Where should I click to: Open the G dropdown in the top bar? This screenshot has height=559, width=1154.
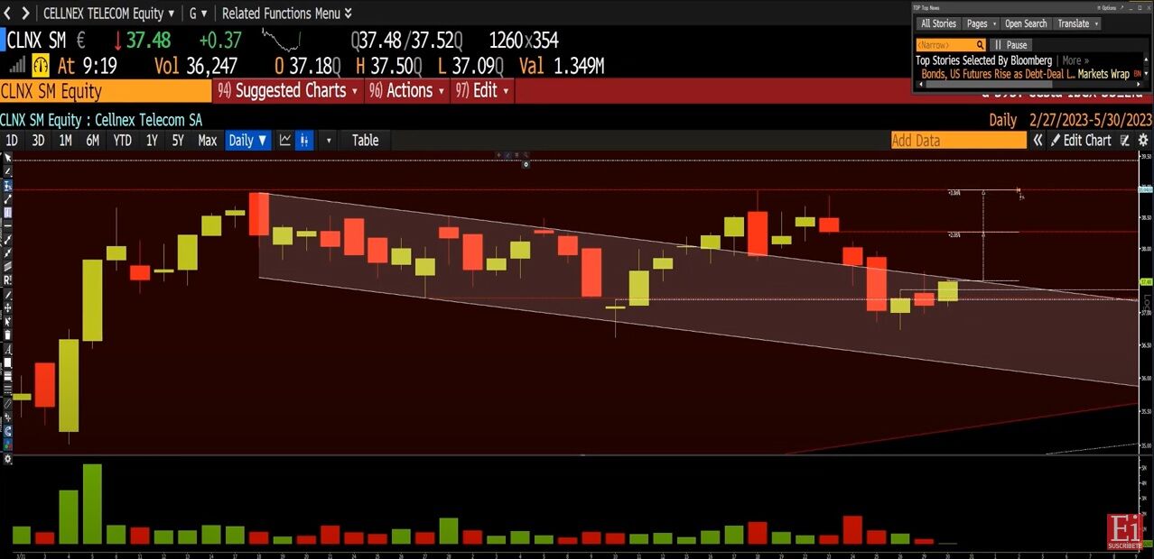click(198, 13)
